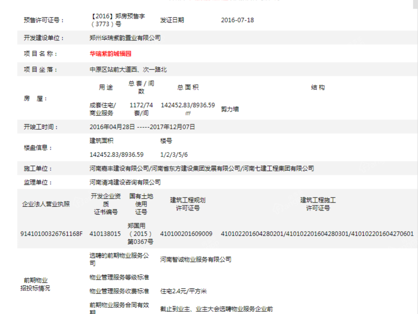The height and width of the screenshot is (314, 418).
Task: Select developer name 郑州华瑞紫韵置业有限公司
Action: [125, 38]
